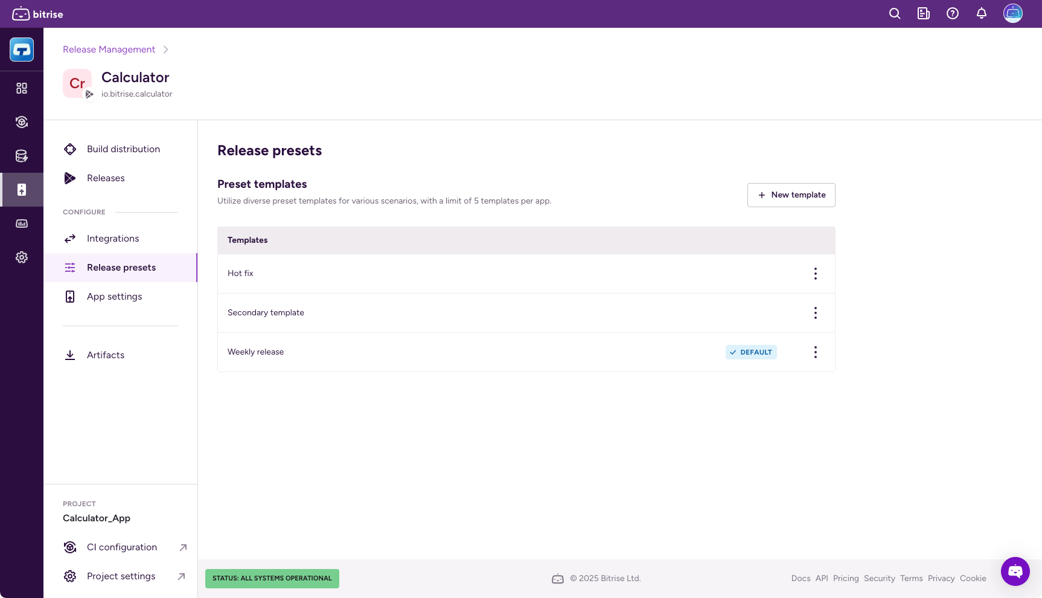
Task: Open the Releases page
Action: coord(120,178)
